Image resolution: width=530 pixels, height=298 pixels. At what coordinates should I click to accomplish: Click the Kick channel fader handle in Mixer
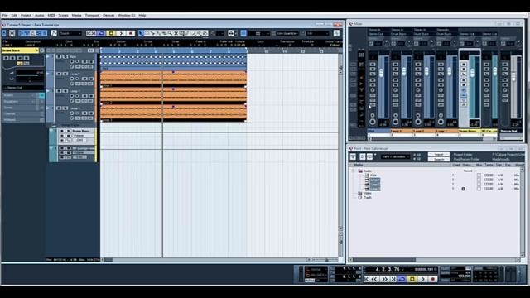click(x=381, y=73)
